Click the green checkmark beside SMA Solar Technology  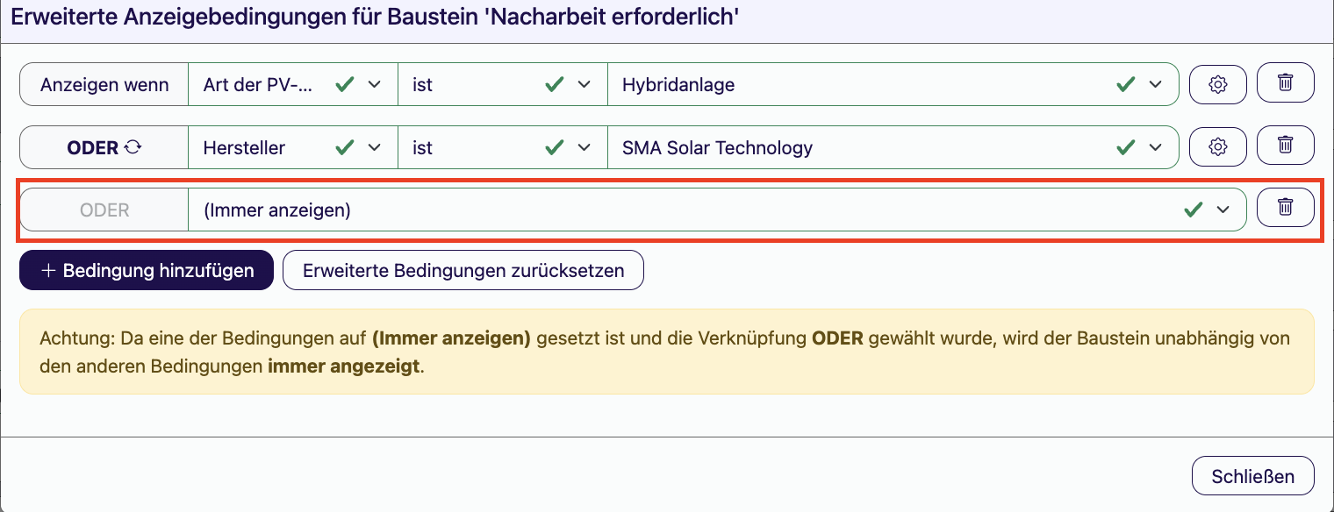click(1126, 147)
